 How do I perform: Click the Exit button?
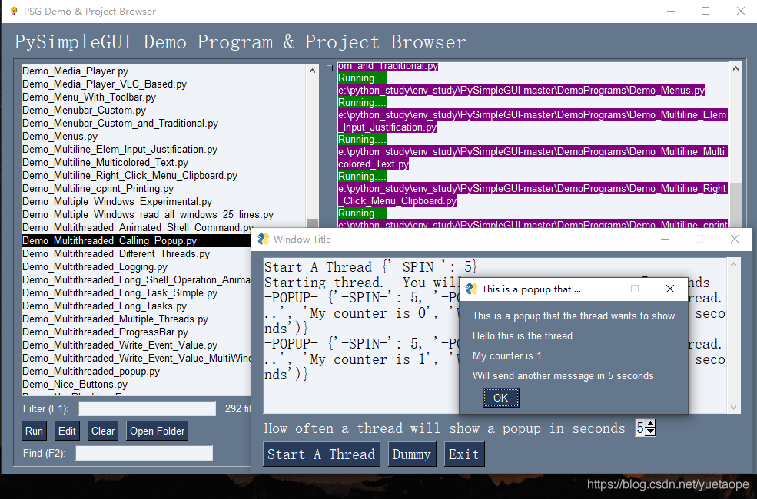tap(464, 454)
